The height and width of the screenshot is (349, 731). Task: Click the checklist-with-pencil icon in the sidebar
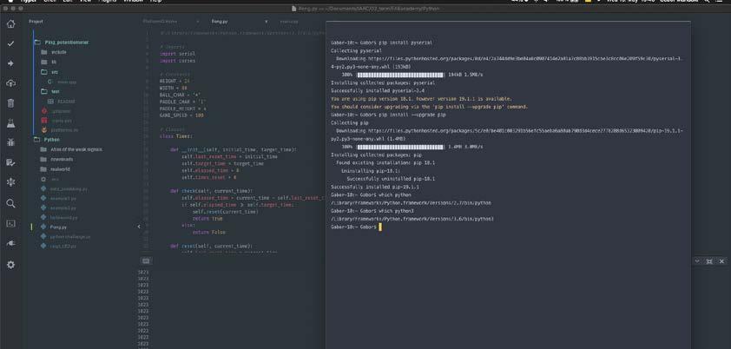pyautogui.click(x=10, y=162)
